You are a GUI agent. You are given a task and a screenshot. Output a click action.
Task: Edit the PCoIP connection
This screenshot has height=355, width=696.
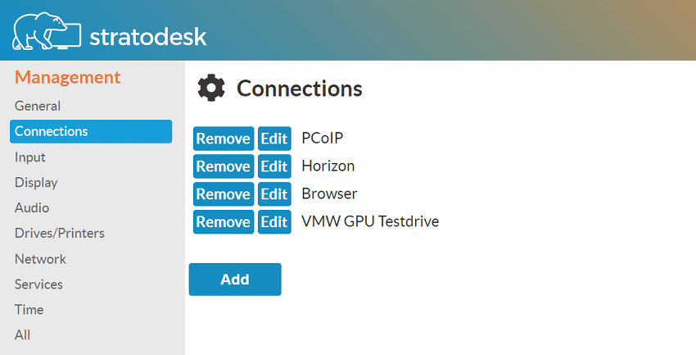[274, 139]
